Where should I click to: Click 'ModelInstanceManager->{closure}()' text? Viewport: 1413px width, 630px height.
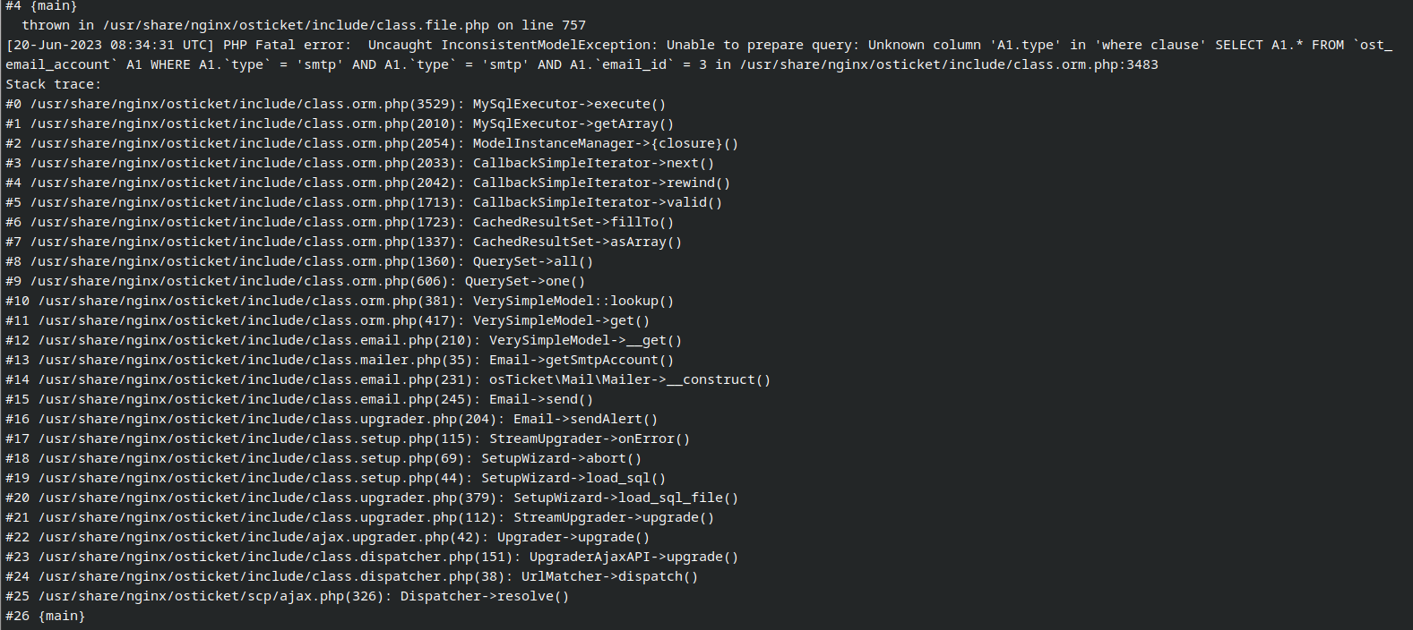coord(605,143)
